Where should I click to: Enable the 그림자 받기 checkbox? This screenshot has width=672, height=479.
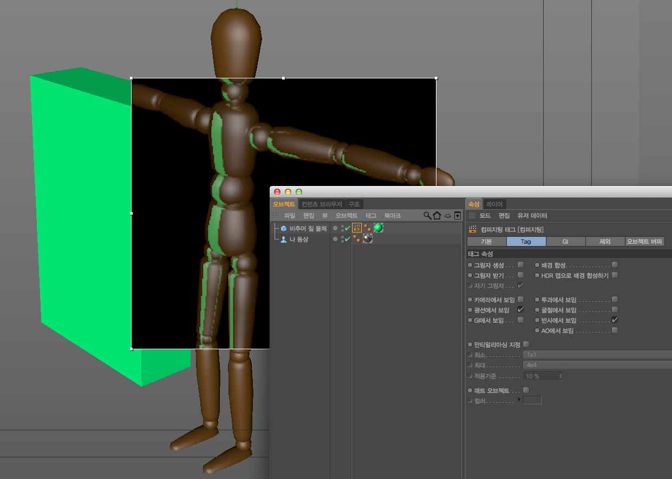click(x=520, y=275)
